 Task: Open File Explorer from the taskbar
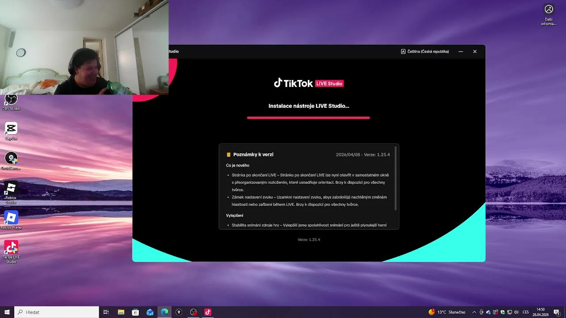[121, 312]
